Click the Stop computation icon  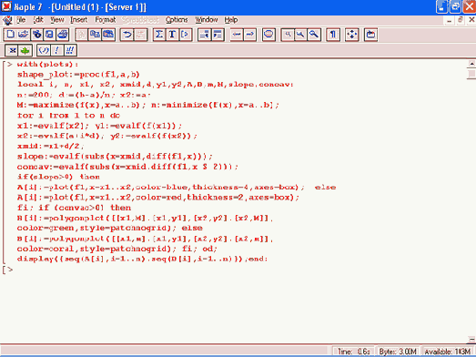(268, 35)
